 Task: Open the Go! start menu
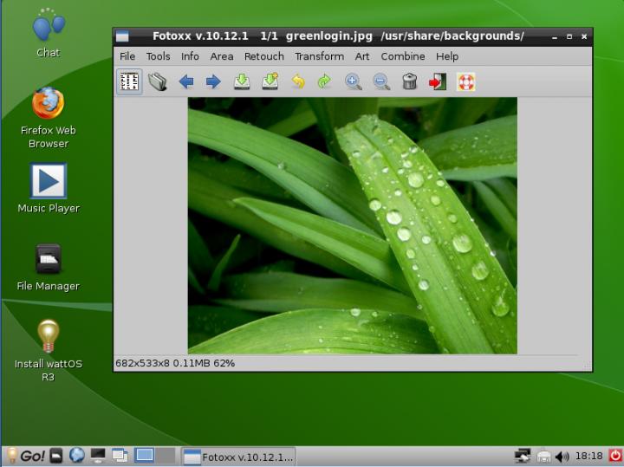(26, 456)
